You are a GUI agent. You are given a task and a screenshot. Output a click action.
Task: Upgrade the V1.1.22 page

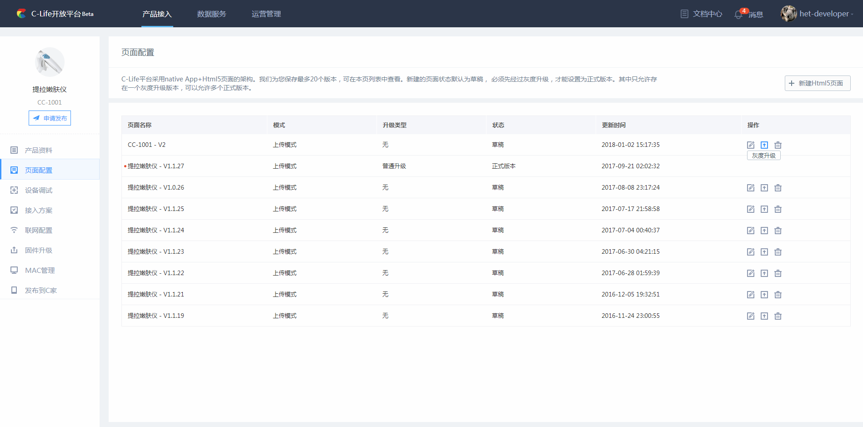(x=764, y=273)
